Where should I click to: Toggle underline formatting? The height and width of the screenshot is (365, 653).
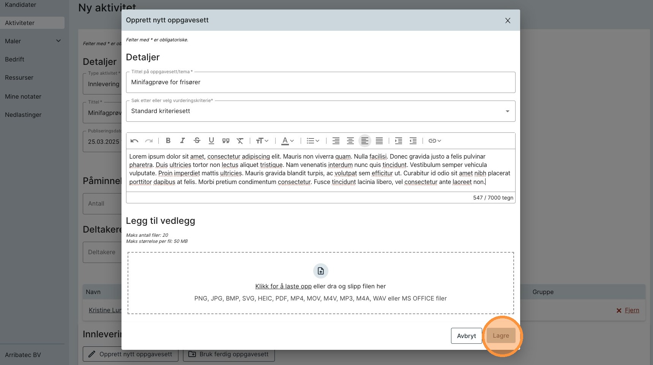coord(211,141)
